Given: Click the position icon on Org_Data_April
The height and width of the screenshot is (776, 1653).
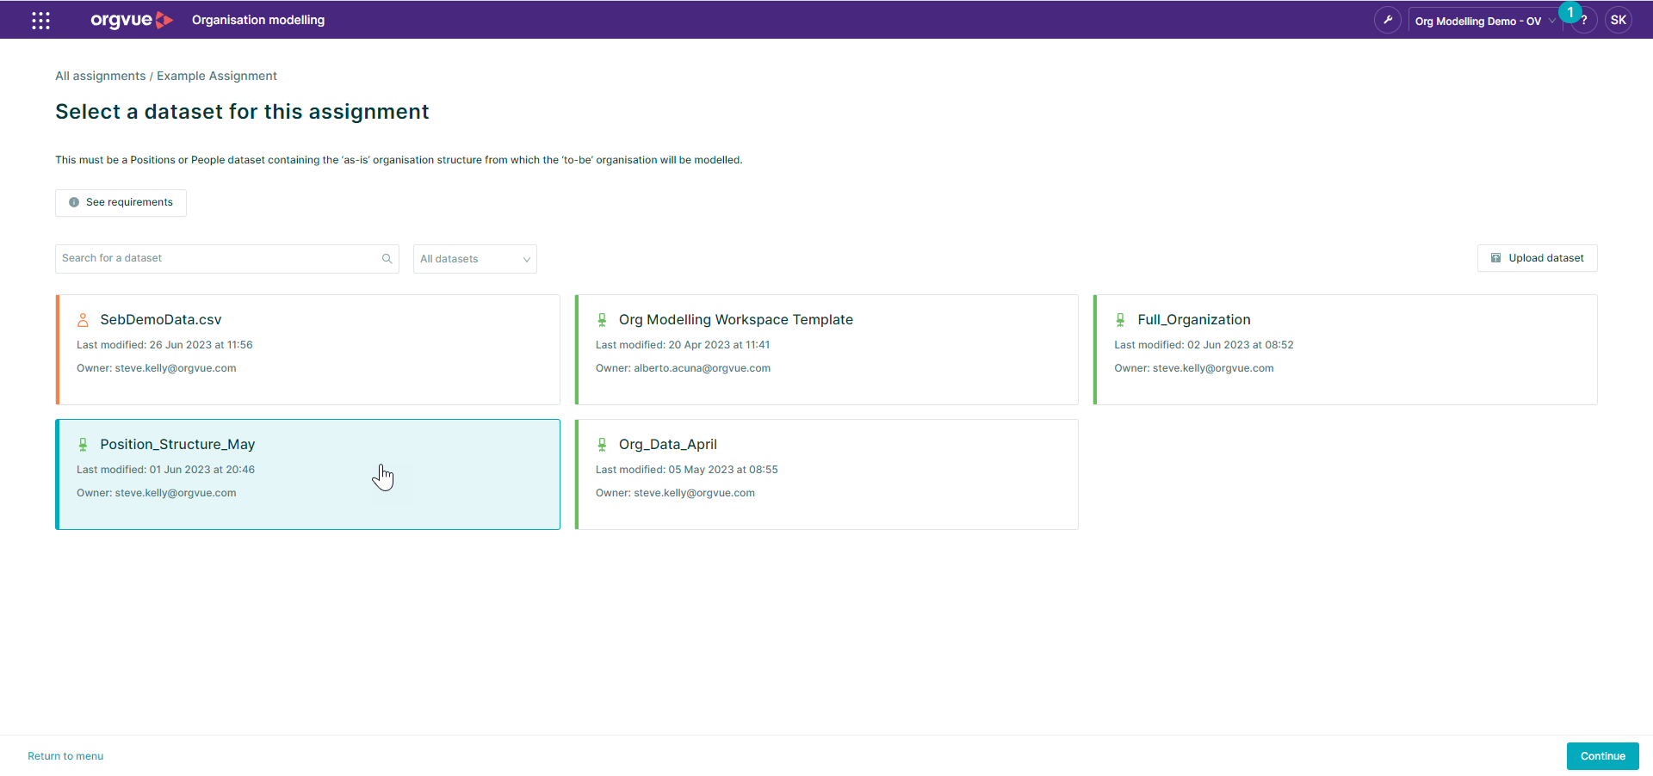Looking at the screenshot, I should pyautogui.click(x=602, y=445).
